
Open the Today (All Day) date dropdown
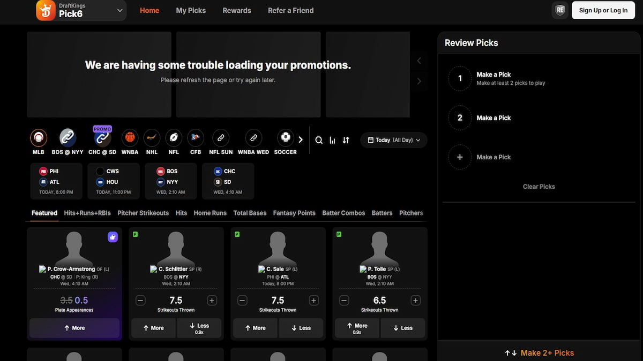(394, 140)
